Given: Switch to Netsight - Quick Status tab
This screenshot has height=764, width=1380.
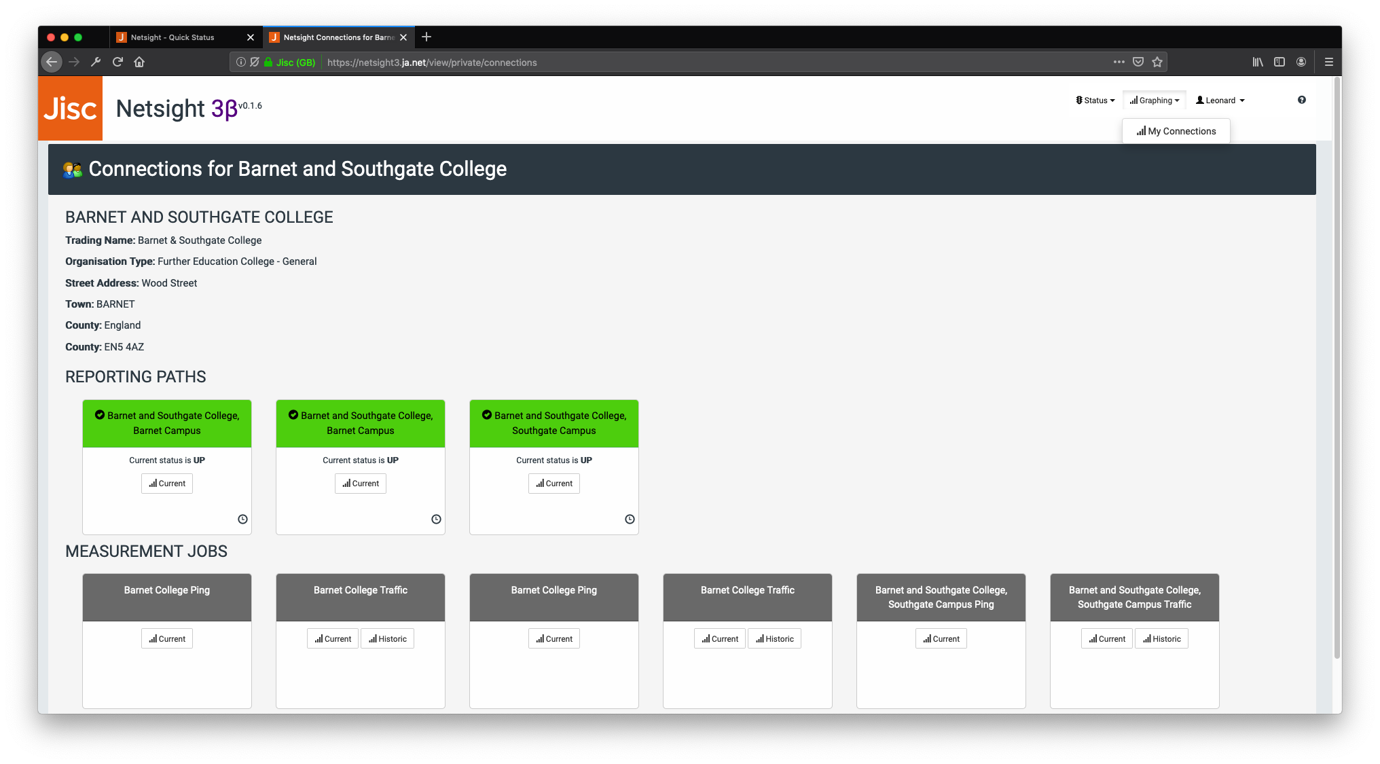Looking at the screenshot, I should coord(172,37).
